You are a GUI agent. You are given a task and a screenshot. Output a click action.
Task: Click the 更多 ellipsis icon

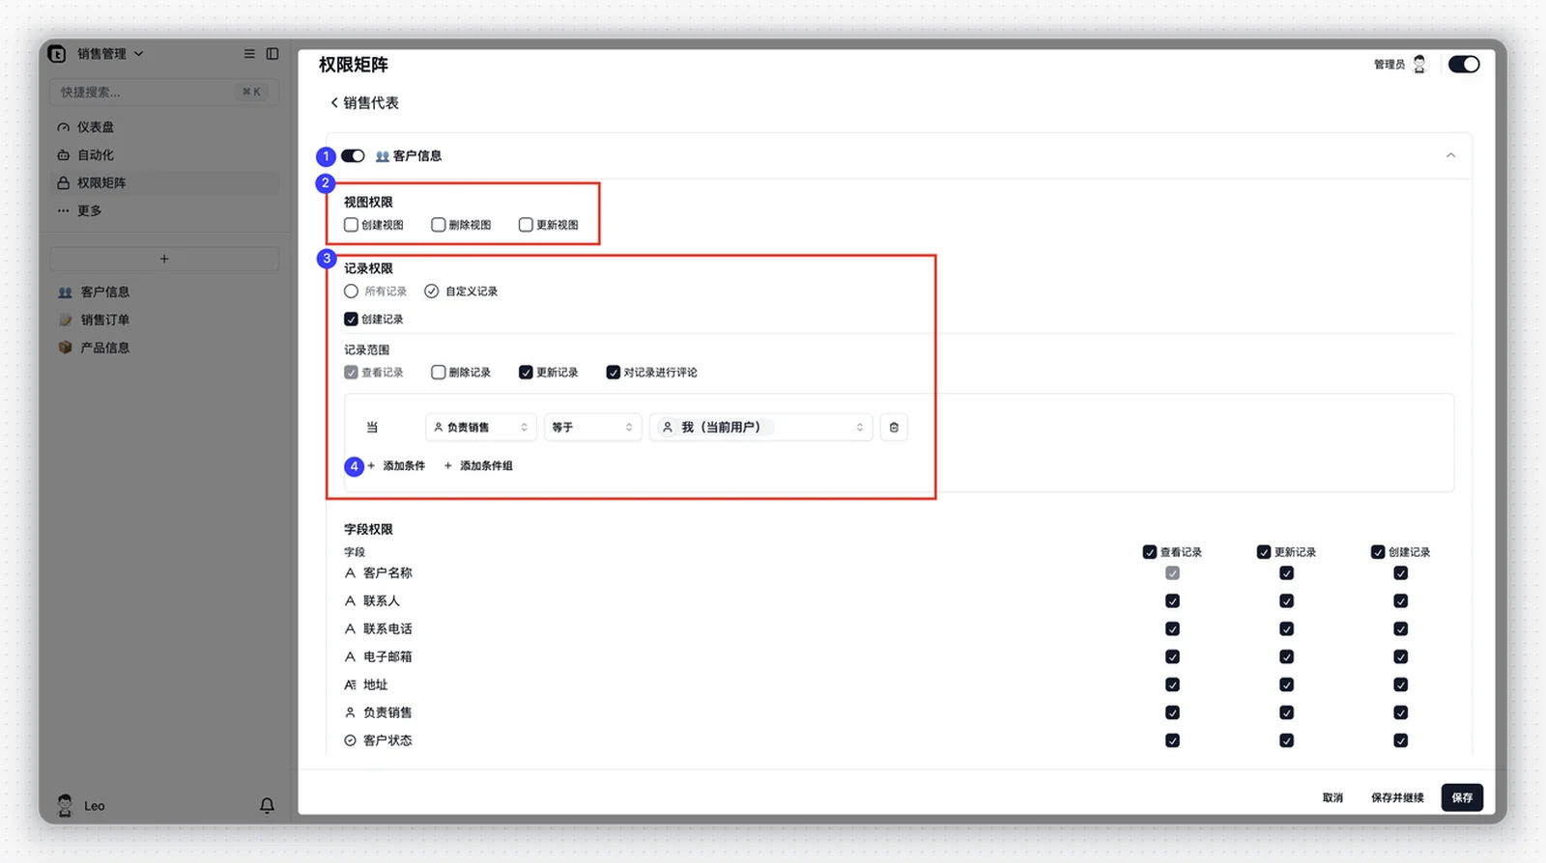coord(64,210)
